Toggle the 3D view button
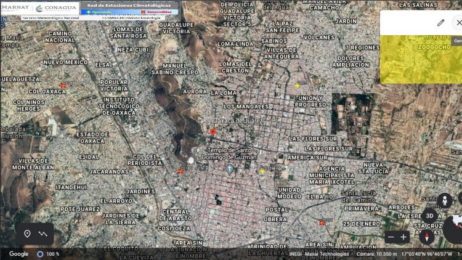The image size is (462, 260). tap(429, 216)
